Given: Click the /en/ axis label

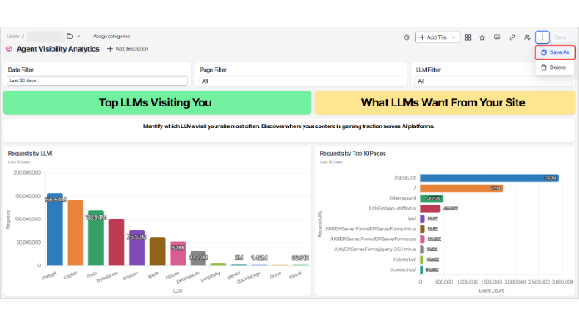Looking at the screenshot, I should click(412, 219).
